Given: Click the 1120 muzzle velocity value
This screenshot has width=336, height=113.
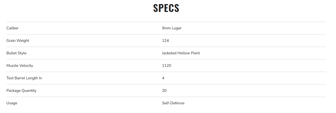Looking at the screenshot, I should click(x=167, y=65).
